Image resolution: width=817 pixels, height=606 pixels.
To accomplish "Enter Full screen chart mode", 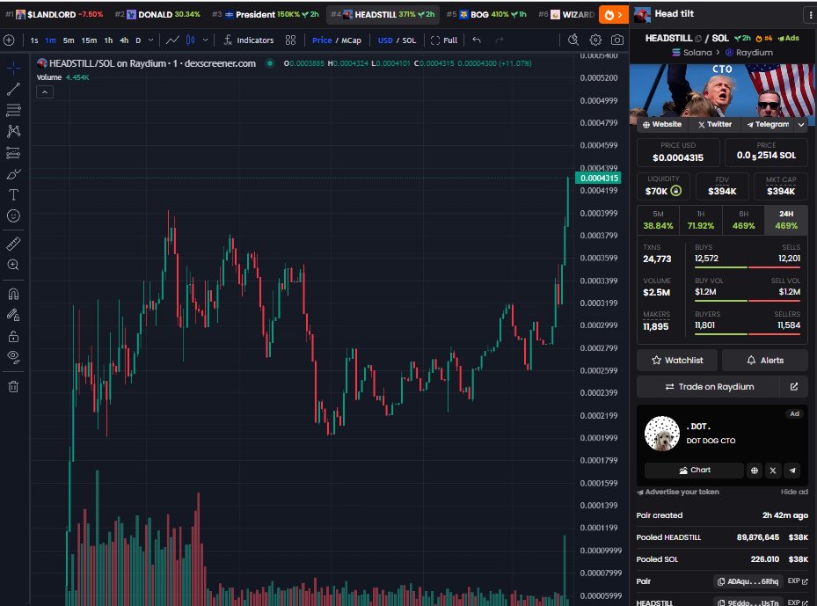I will coord(444,40).
